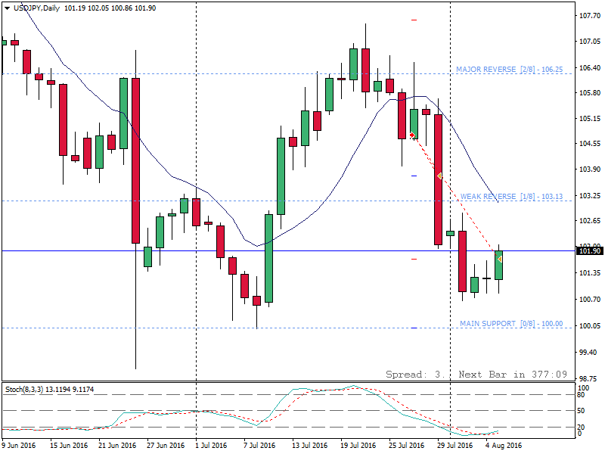Click the black 101.90 current price tag

590,251
